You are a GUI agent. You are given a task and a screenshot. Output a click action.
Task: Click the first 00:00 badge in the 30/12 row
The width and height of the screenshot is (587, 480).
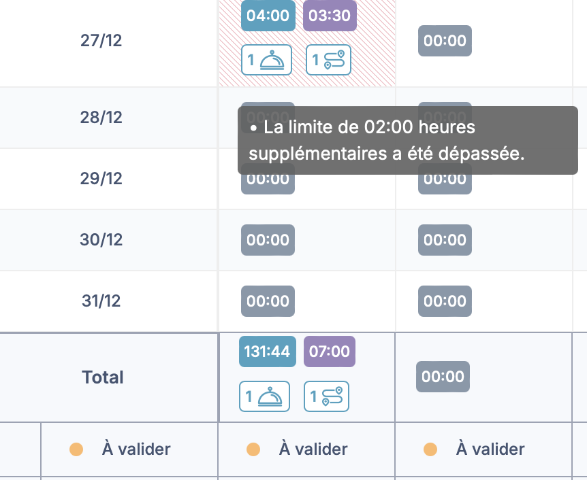coord(268,240)
